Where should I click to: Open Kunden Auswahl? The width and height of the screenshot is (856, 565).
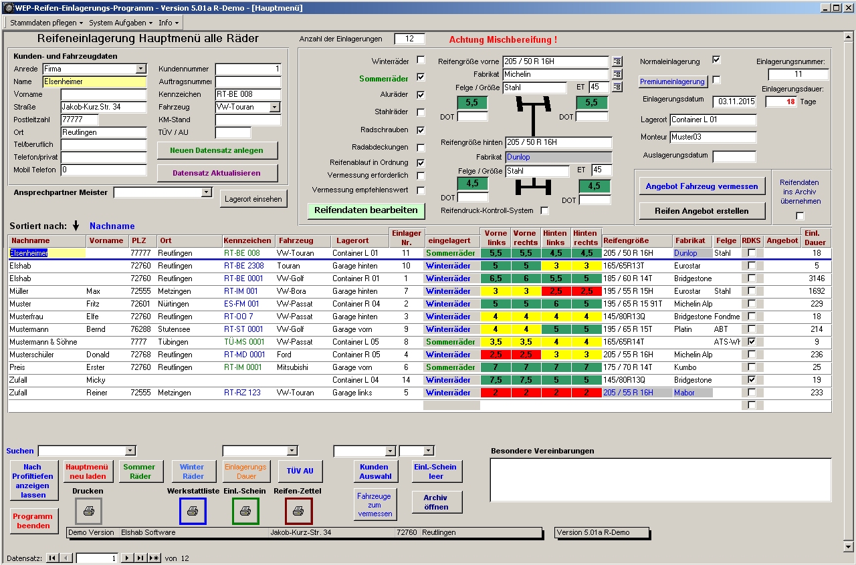coord(374,472)
